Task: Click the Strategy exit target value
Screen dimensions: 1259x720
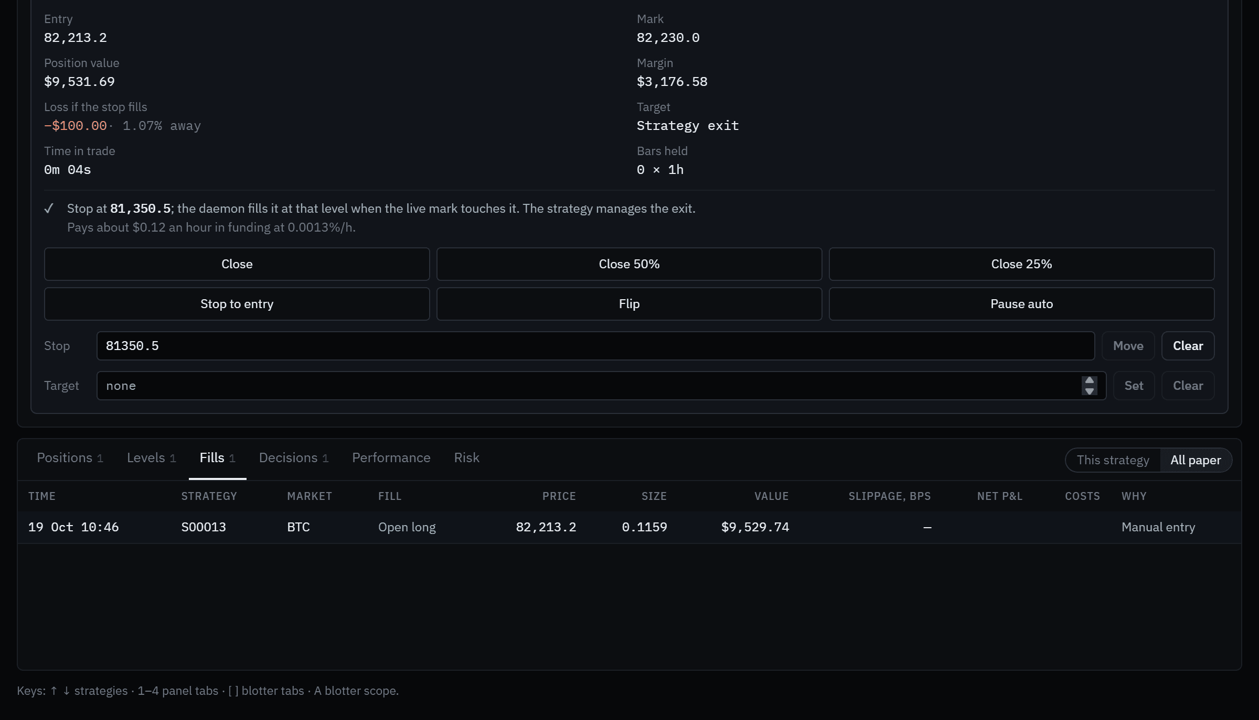Action: coord(688,126)
